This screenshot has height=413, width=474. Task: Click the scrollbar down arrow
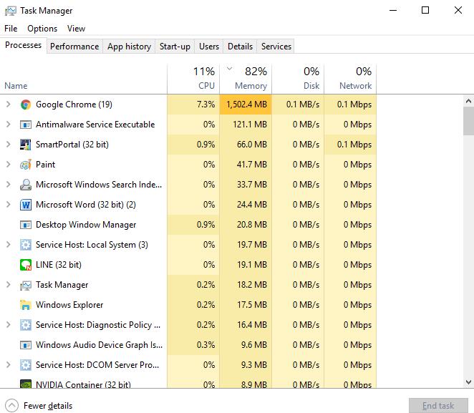tap(468, 382)
